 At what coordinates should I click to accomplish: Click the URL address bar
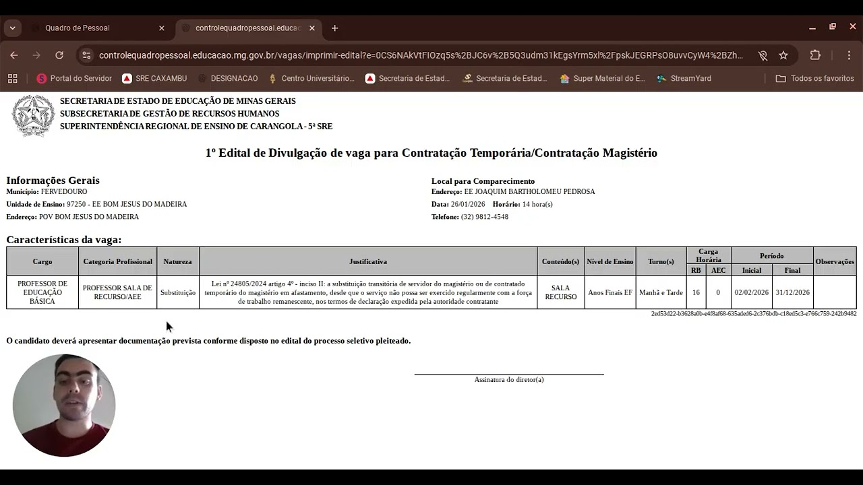(x=421, y=55)
